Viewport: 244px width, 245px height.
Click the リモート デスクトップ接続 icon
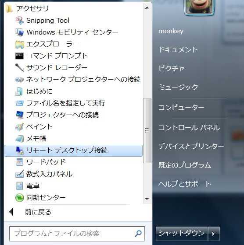tap(20, 150)
